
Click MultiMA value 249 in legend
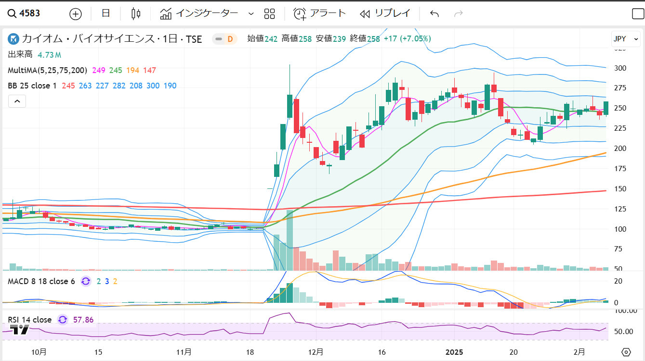[x=99, y=70]
